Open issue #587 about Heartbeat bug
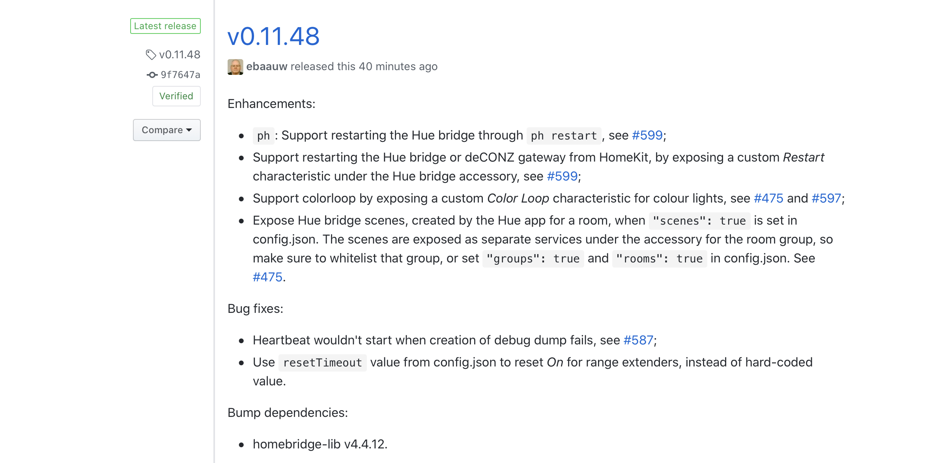The width and height of the screenshot is (942, 463). (638, 340)
